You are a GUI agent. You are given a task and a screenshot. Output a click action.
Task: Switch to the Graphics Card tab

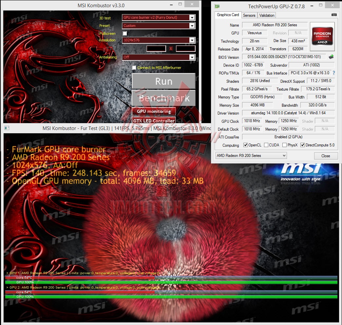[x=228, y=15]
